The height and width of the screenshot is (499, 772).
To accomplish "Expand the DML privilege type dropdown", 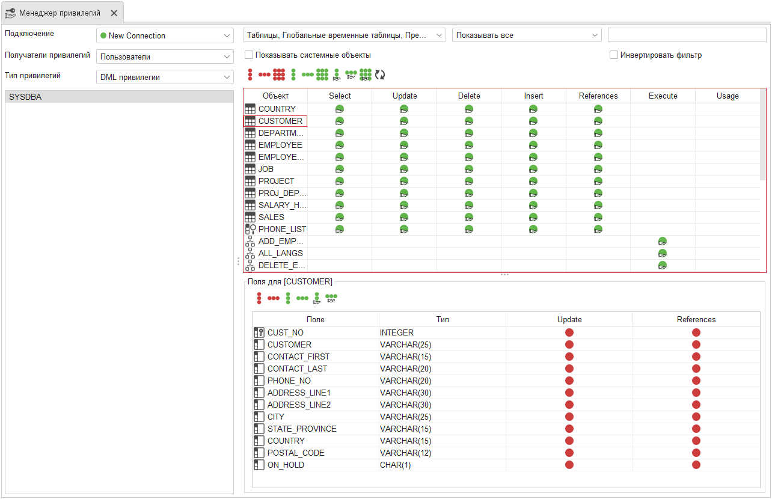I will coord(165,77).
